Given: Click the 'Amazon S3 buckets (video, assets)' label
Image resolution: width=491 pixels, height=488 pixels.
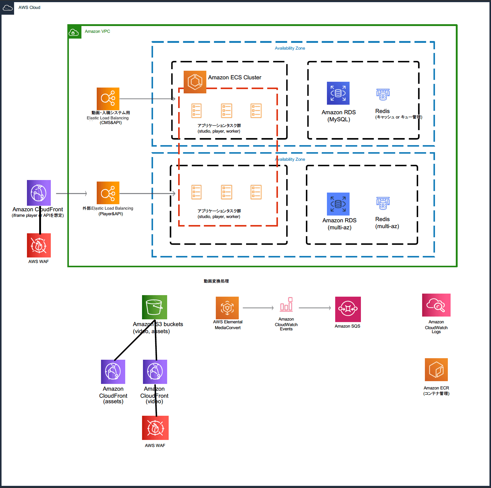Looking at the screenshot, I should [x=158, y=328].
